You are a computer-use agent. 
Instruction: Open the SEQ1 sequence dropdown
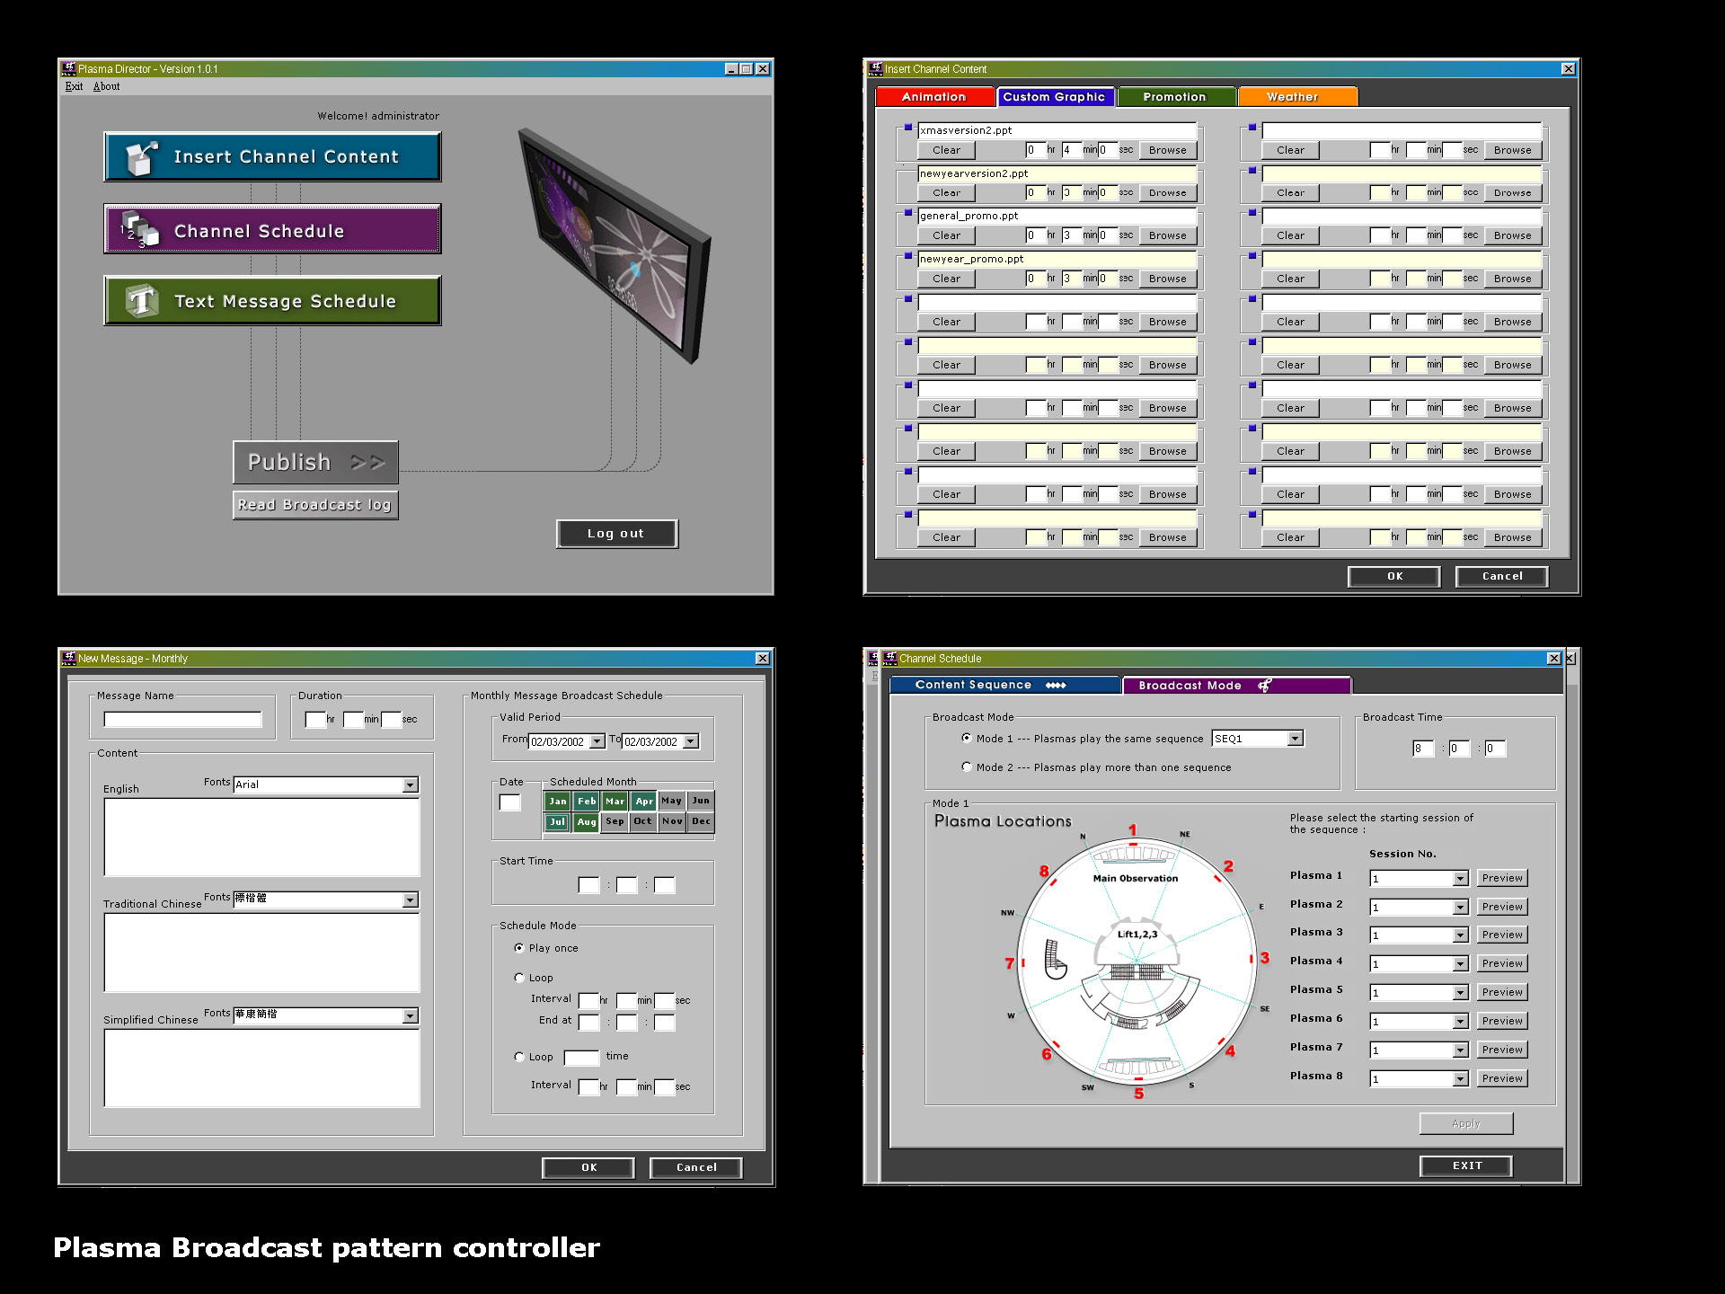pyautogui.click(x=1295, y=739)
